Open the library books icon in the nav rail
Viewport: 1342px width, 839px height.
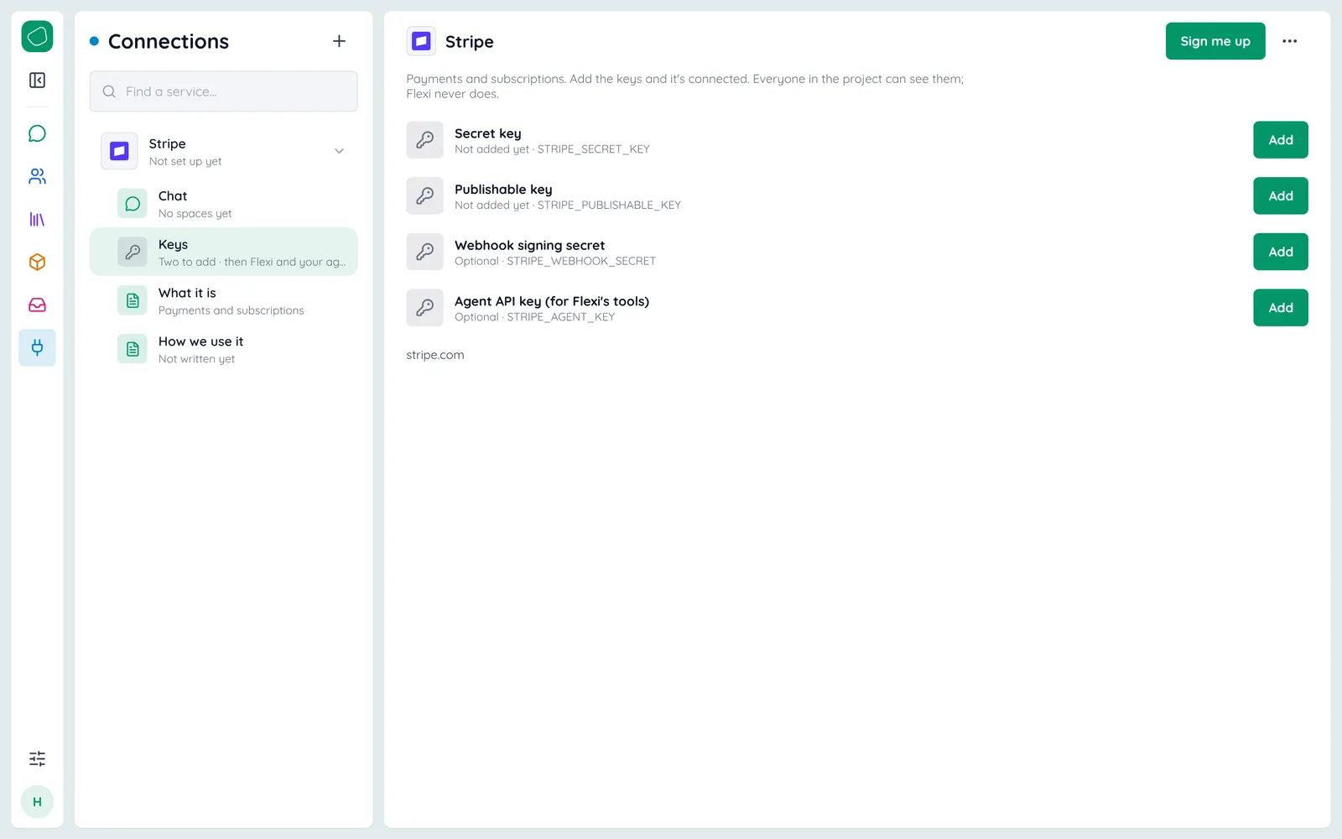[37, 219]
